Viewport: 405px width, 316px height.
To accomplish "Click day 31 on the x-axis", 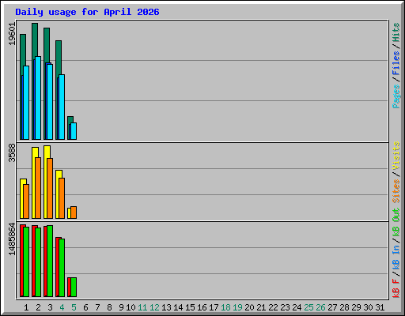I will pos(380,307).
